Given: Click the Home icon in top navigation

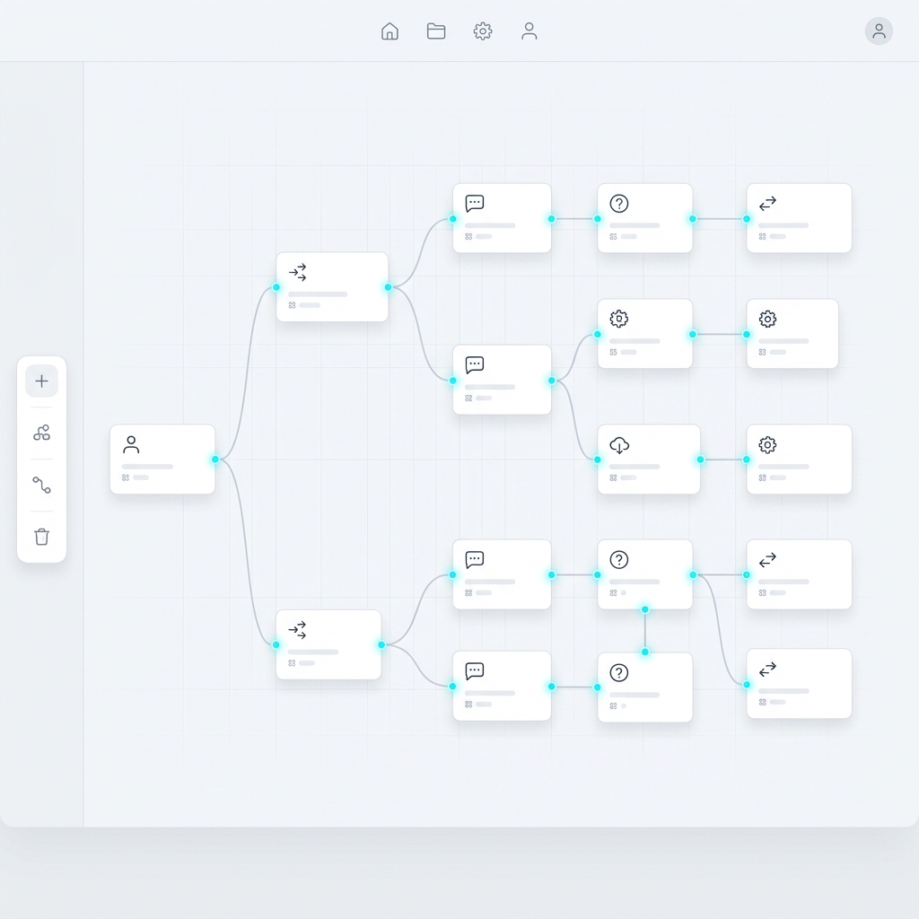Looking at the screenshot, I should pyautogui.click(x=389, y=31).
